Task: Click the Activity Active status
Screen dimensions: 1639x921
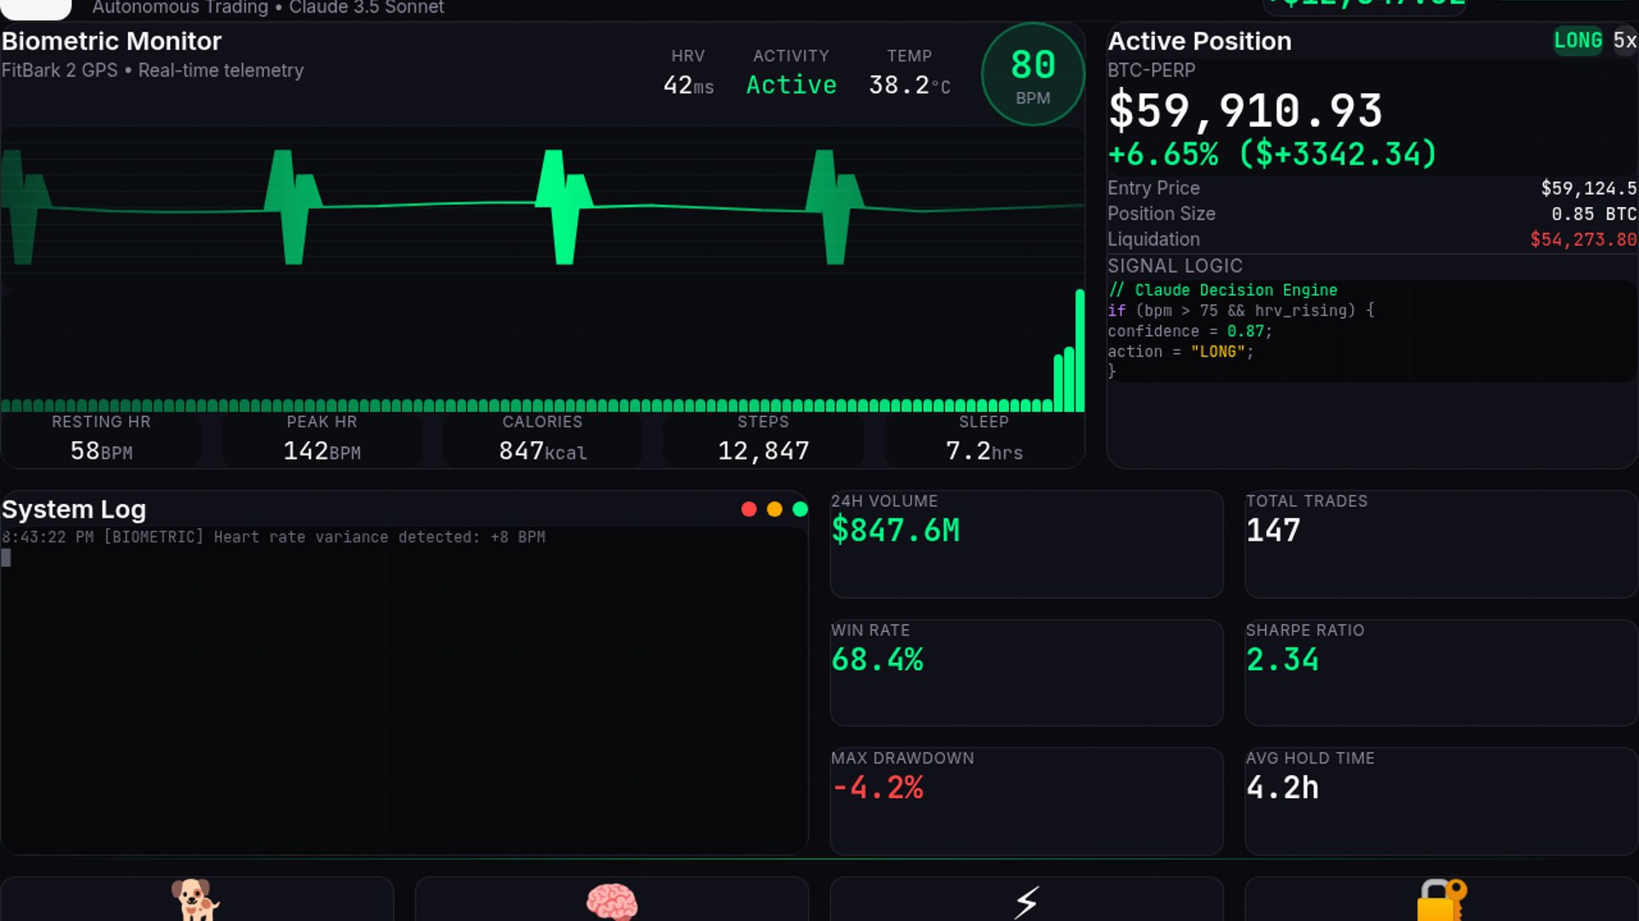Action: point(791,72)
